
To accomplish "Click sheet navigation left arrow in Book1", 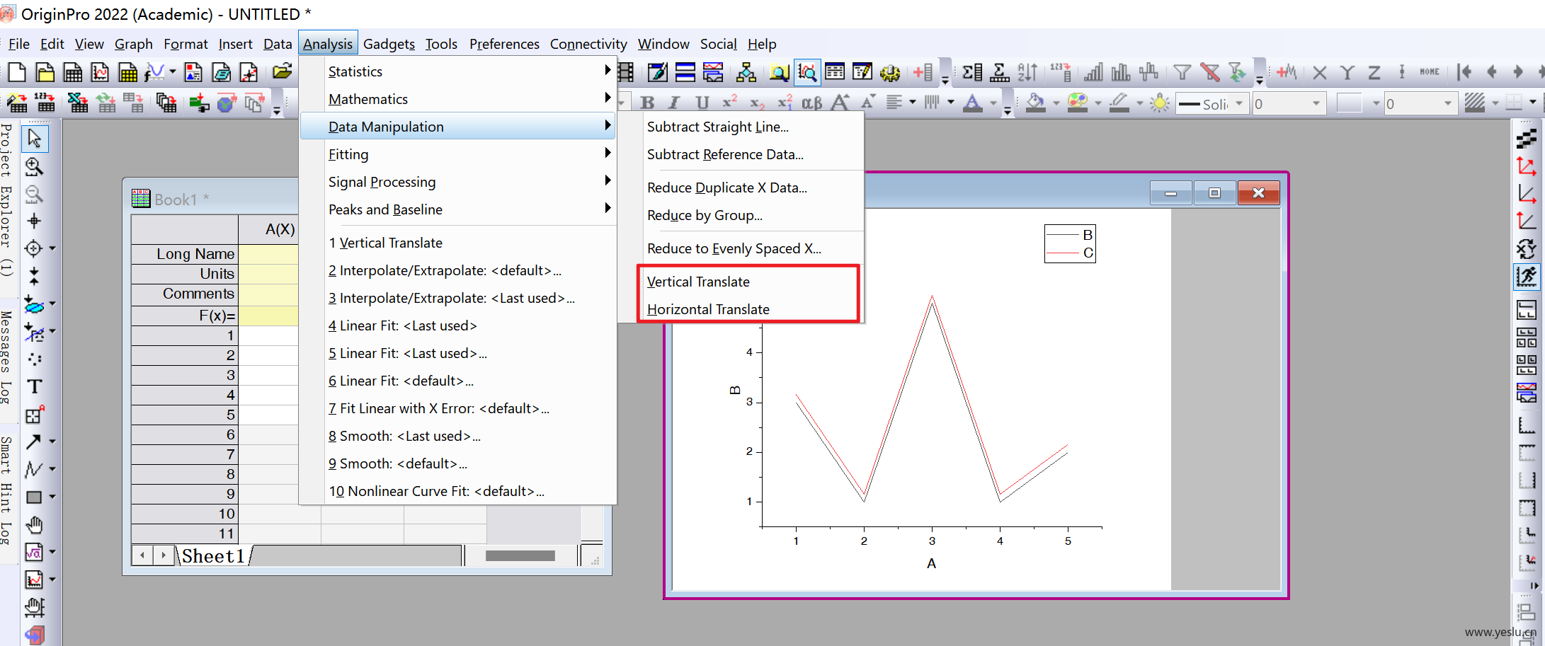I will tap(142, 555).
